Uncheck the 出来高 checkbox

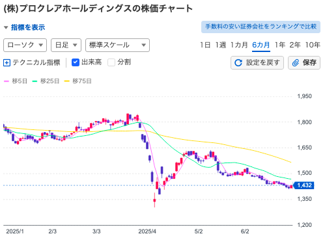pos(76,62)
